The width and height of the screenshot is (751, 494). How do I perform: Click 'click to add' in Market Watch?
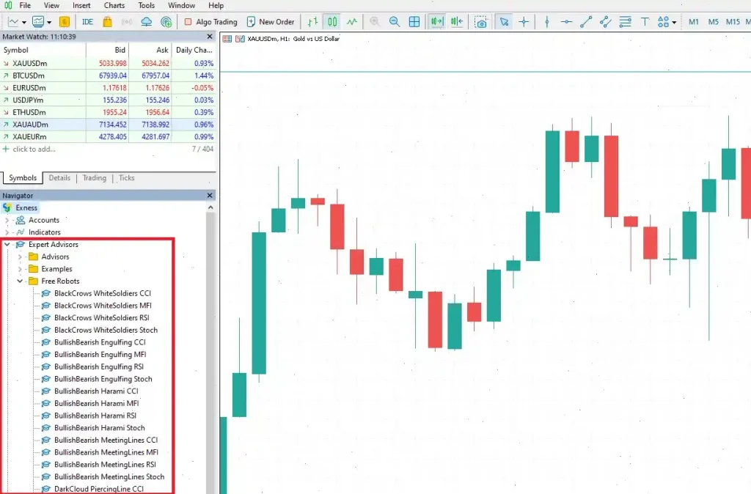[32, 149]
